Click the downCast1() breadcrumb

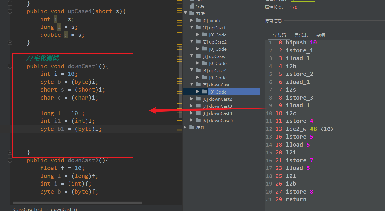(x=64, y=209)
